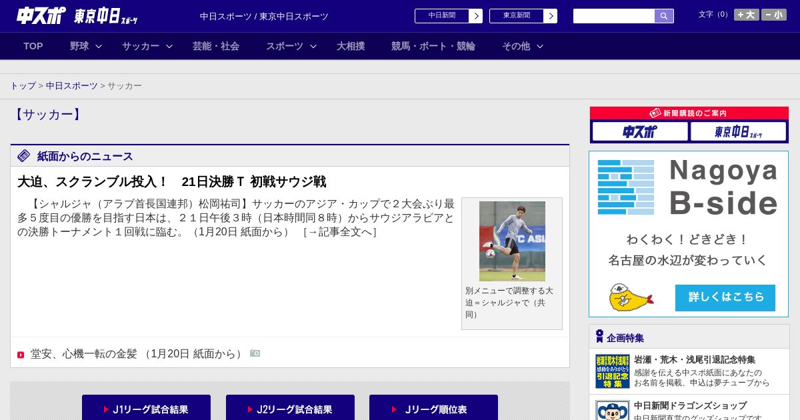Expand the chevron next to スポーツ
This screenshot has width=800, height=420.
point(313,46)
